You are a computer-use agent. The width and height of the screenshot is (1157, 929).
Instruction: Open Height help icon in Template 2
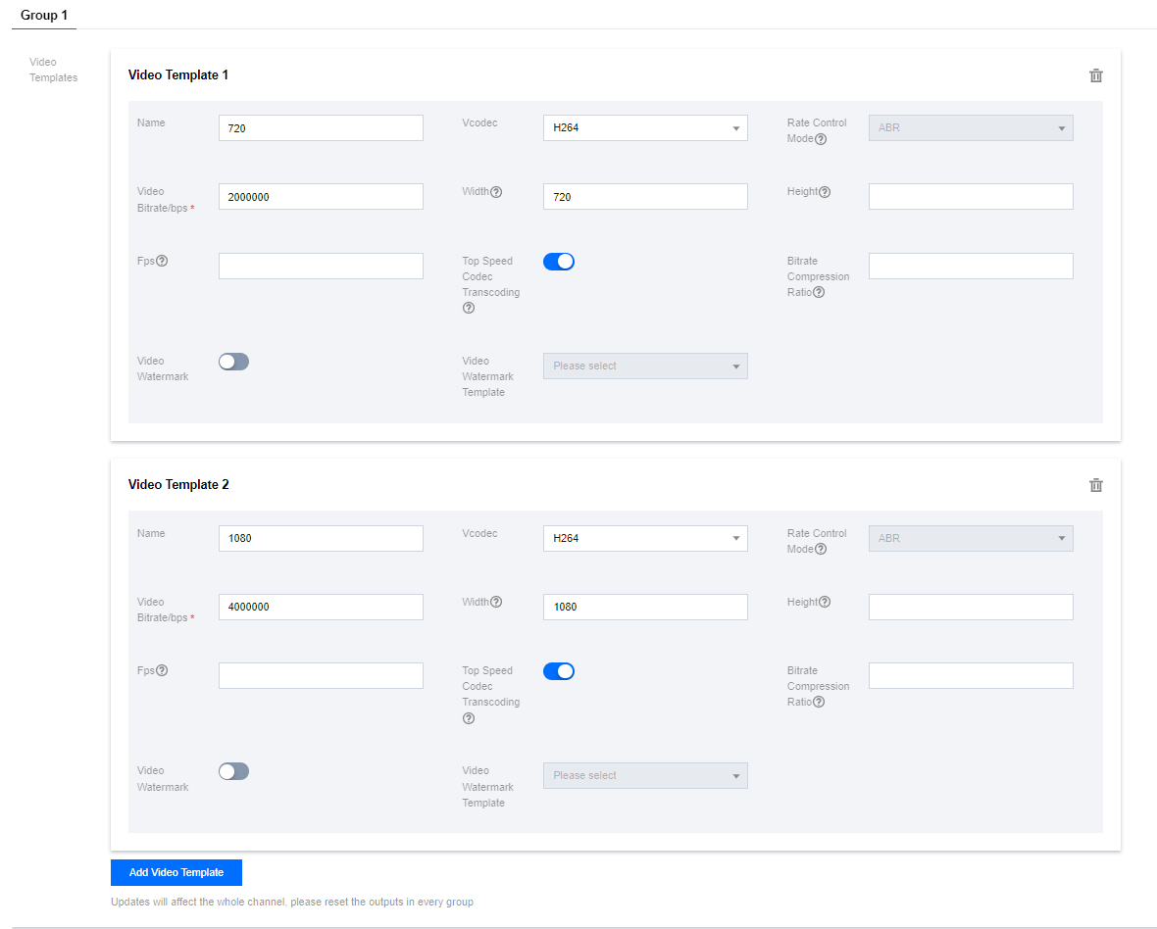(x=825, y=602)
